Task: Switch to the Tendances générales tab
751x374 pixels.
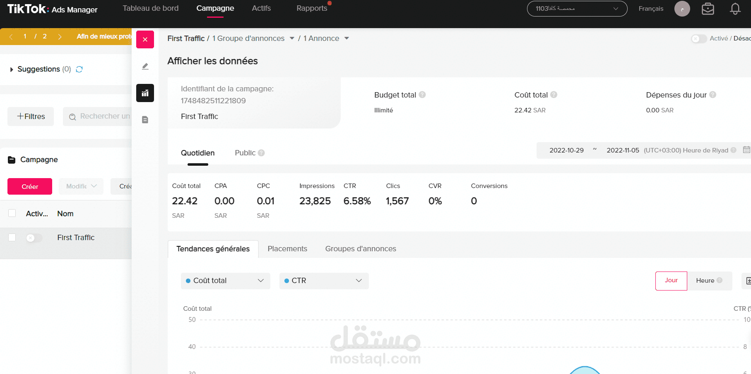Action: (x=213, y=249)
